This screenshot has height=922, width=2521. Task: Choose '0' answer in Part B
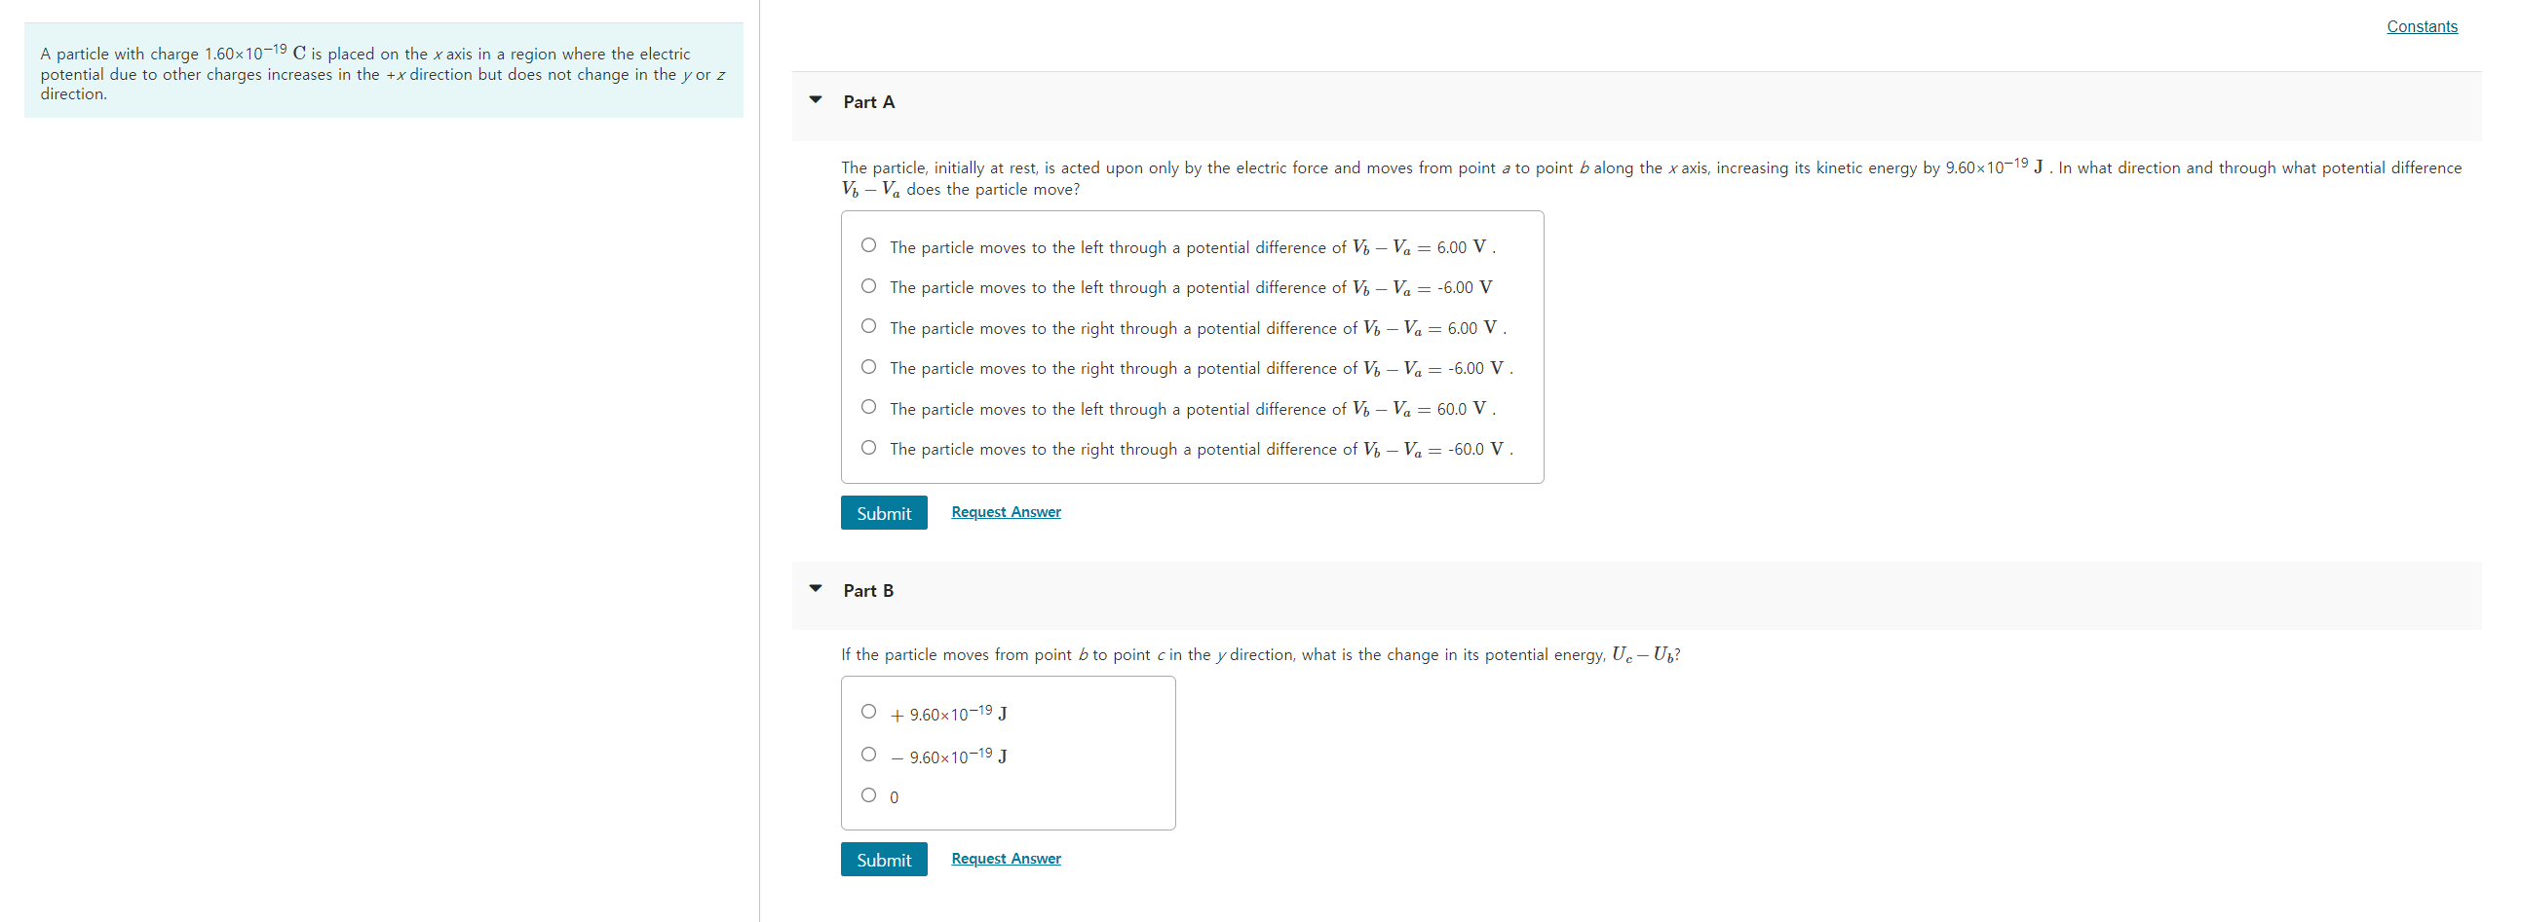pyautogui.click(x=867, y=793)
